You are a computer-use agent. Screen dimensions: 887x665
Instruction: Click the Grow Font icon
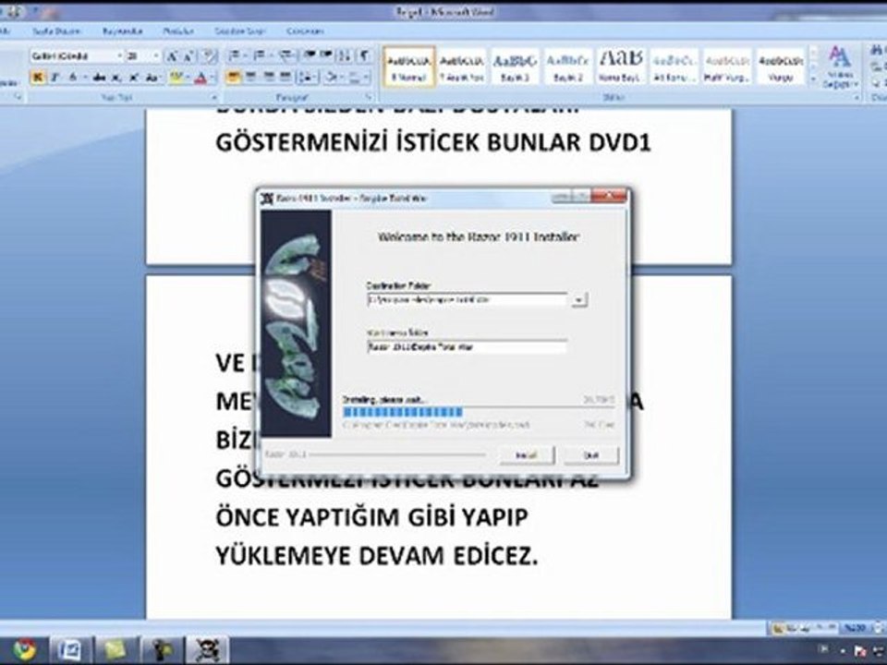tap(172, 56)
